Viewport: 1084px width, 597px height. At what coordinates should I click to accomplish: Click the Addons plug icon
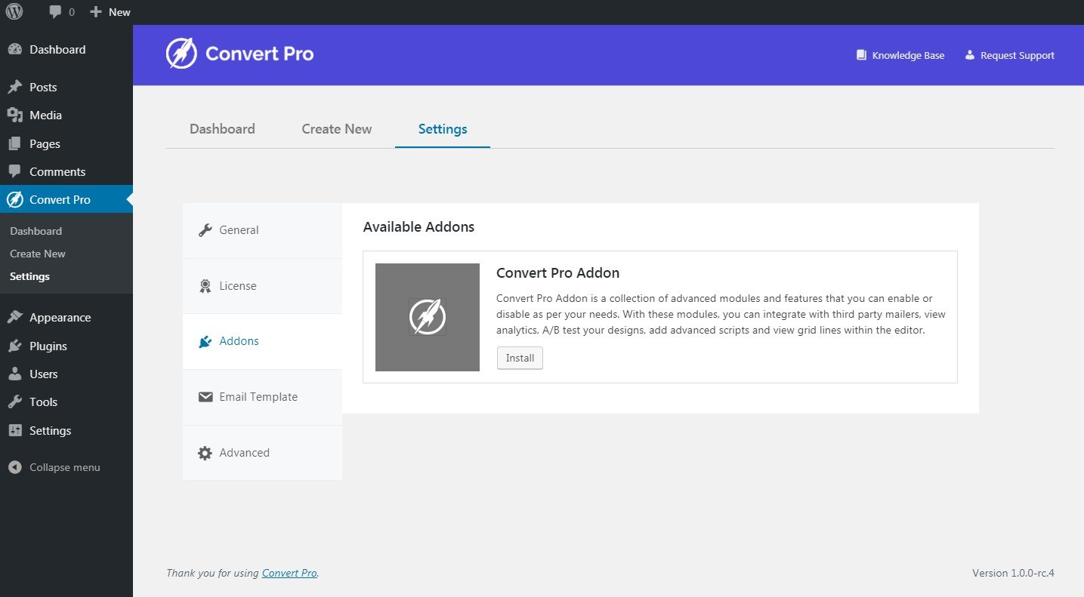coord(205,341)
